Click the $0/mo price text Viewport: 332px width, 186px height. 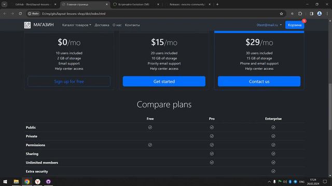coord(69,42)
